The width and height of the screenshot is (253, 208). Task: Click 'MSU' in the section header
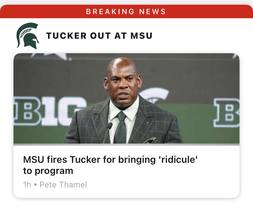[x=142, y=36]
